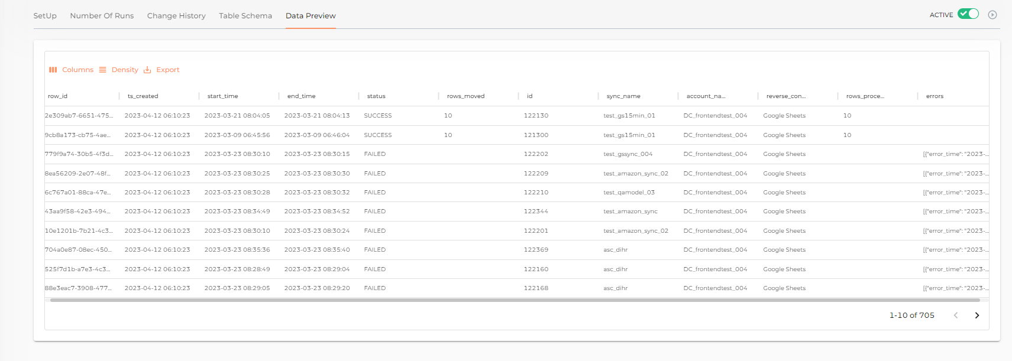
Task: Select row id cell 525f7d1b-a7e3-4c3...
Action: coord(77,269)
